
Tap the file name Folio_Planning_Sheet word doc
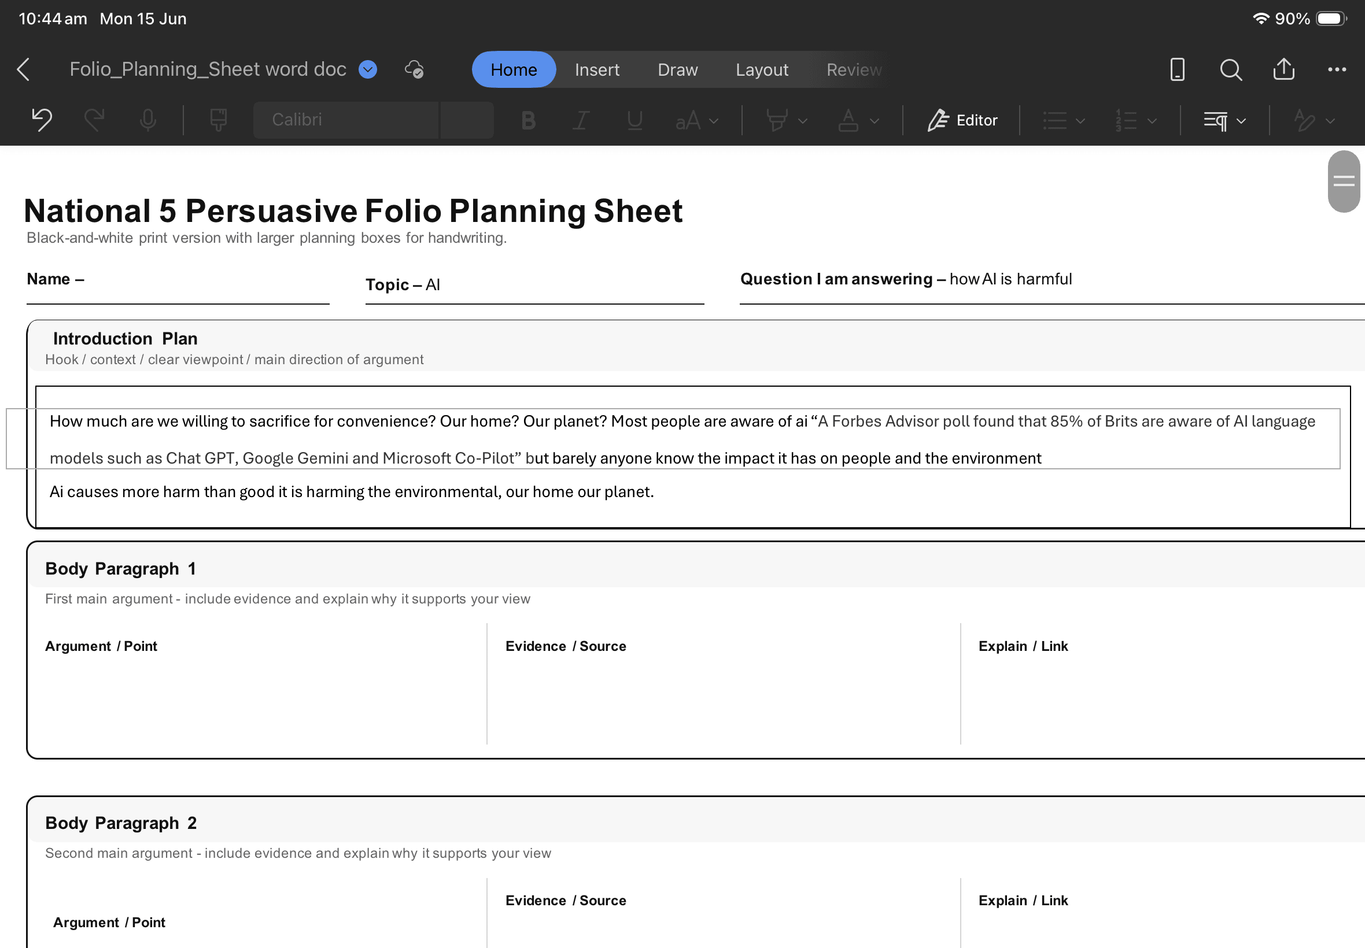tap(208, 69)
